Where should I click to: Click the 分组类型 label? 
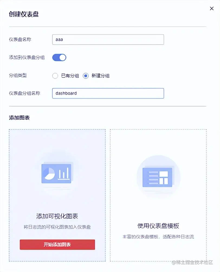pyautogui.click(x=18, y=75)
